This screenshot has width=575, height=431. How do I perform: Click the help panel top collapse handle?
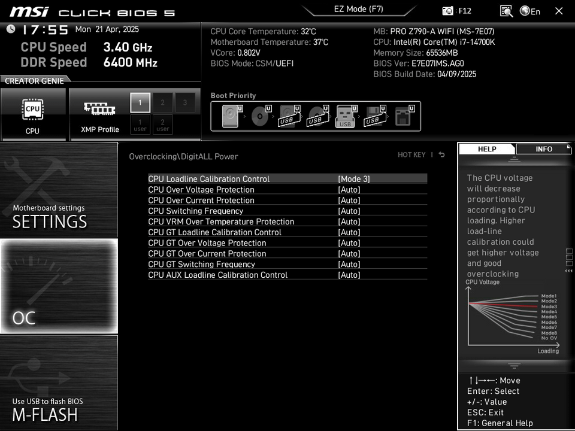pyautogui.click(x=514, y=159)
